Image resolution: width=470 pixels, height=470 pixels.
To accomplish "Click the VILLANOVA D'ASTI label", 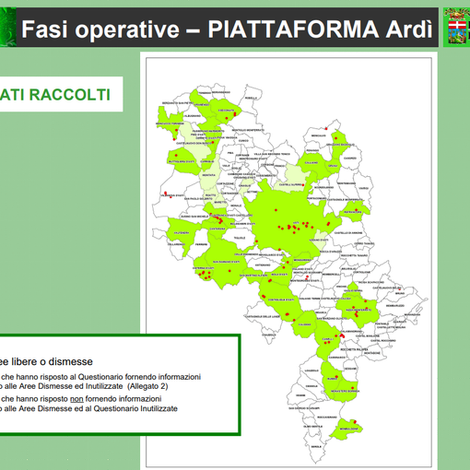I will pos(172,195).
